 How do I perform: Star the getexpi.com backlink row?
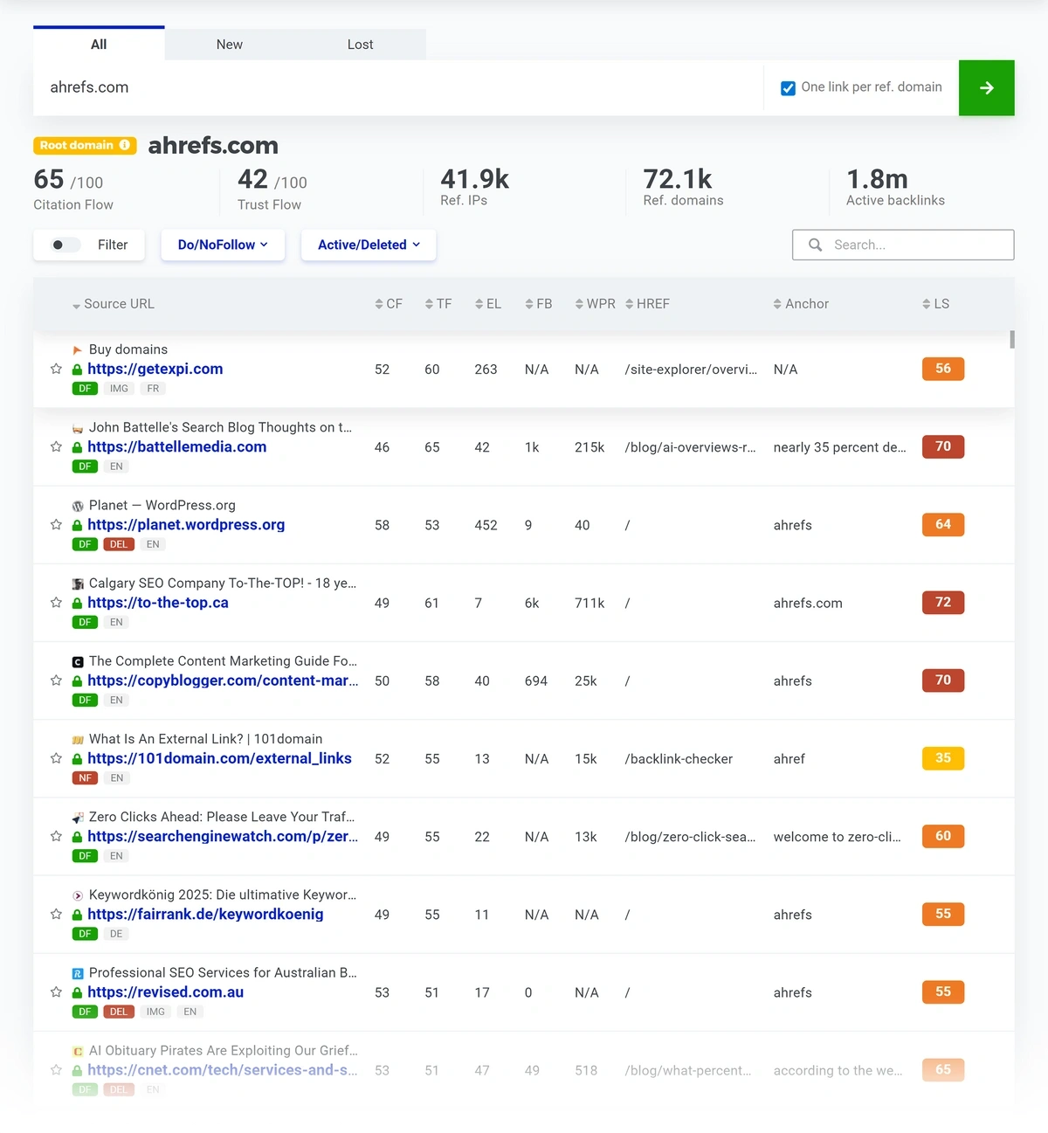56,369
